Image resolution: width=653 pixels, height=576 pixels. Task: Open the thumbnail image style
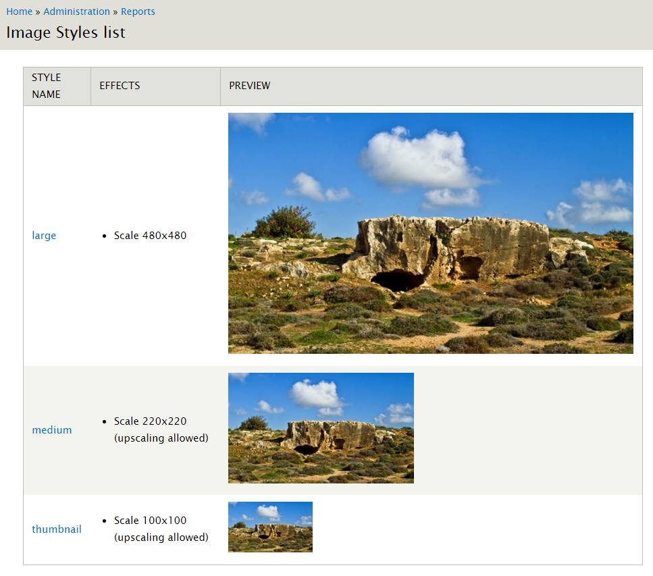pyautogui.click(x=57, y=529)
